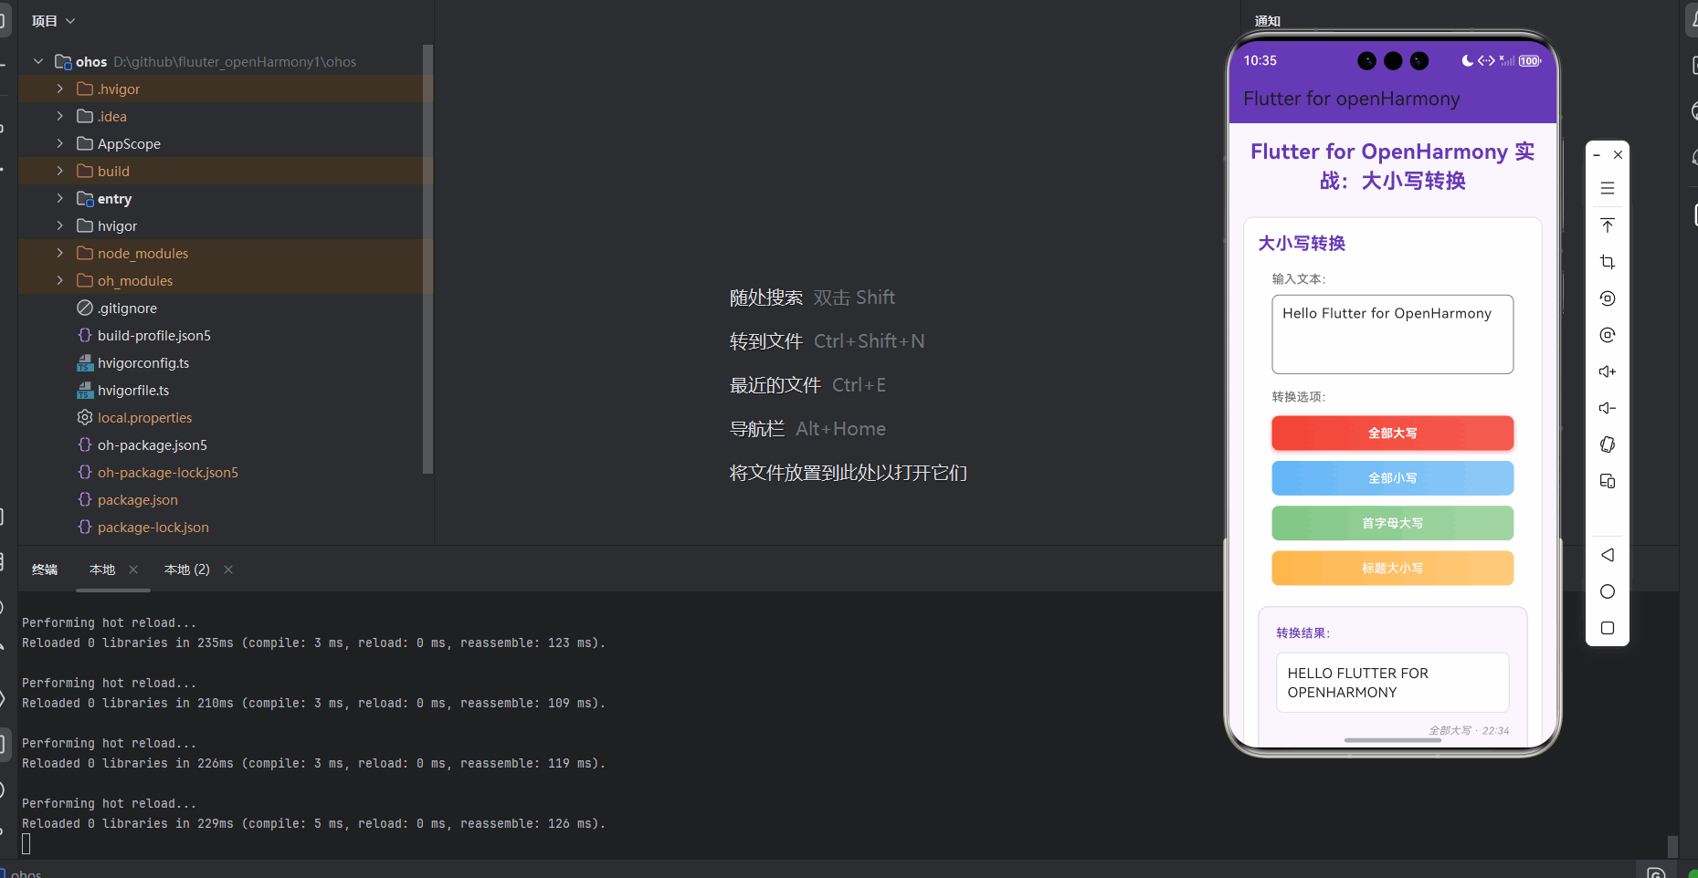Click the pin-to-top arrow icon
This screenshot has width=1698, height=878.
pyautogui.click(x=1608, y=225)
